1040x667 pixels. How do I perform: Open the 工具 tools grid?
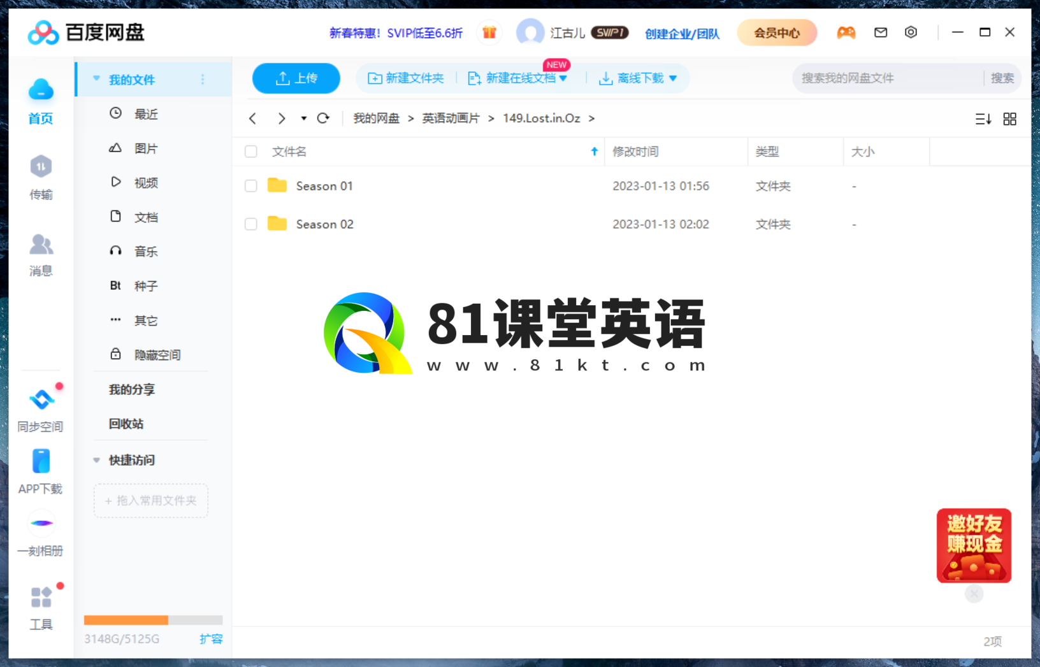pyautogui.click(x=41, y=608)
